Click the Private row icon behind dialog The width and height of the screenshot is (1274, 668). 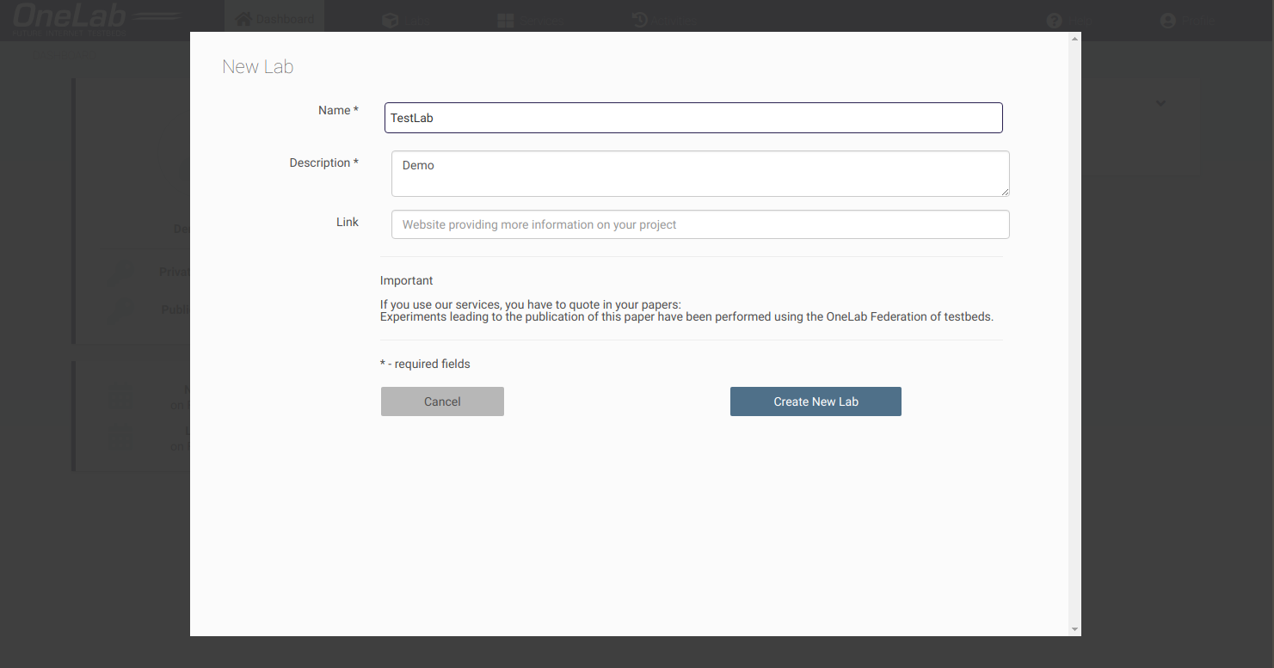pos(125,272)
